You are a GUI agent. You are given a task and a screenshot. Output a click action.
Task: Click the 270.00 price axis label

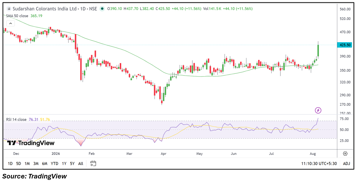(x=344, y=104)
